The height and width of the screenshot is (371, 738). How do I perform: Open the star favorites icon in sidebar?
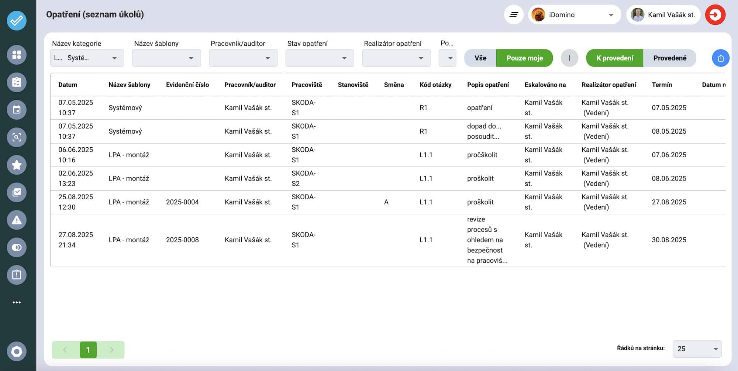point(17,165)
